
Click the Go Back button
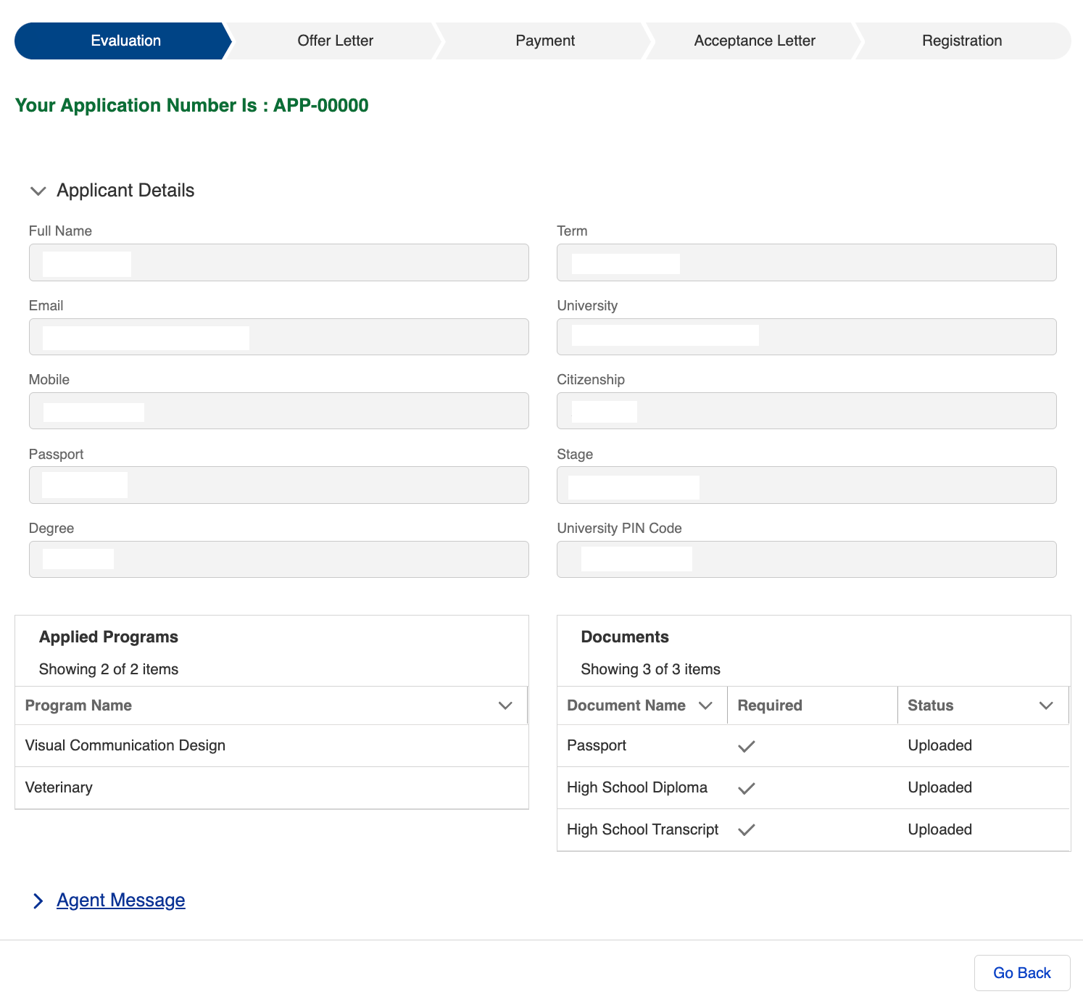tap(1022, 973)
